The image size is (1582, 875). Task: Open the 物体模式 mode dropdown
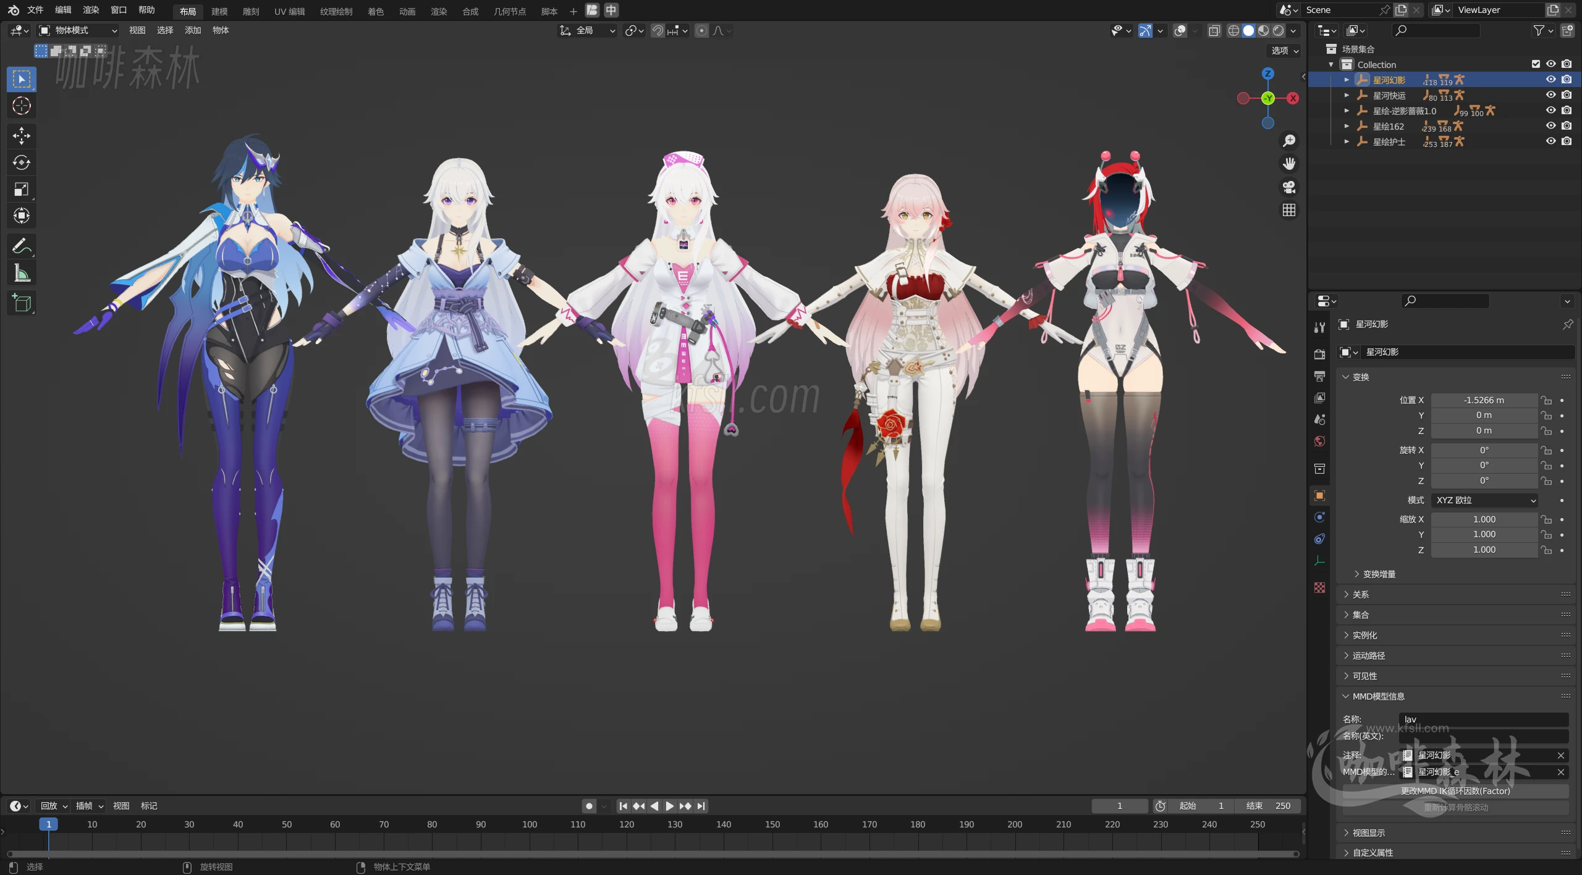78,30
